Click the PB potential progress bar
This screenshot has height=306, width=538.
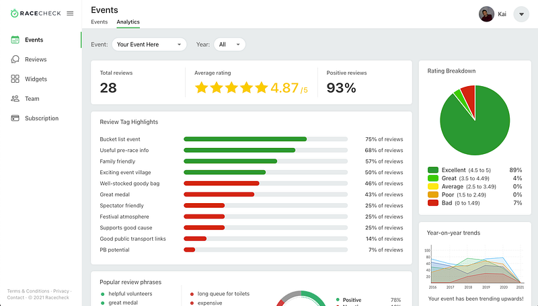[x=266, y=250]
